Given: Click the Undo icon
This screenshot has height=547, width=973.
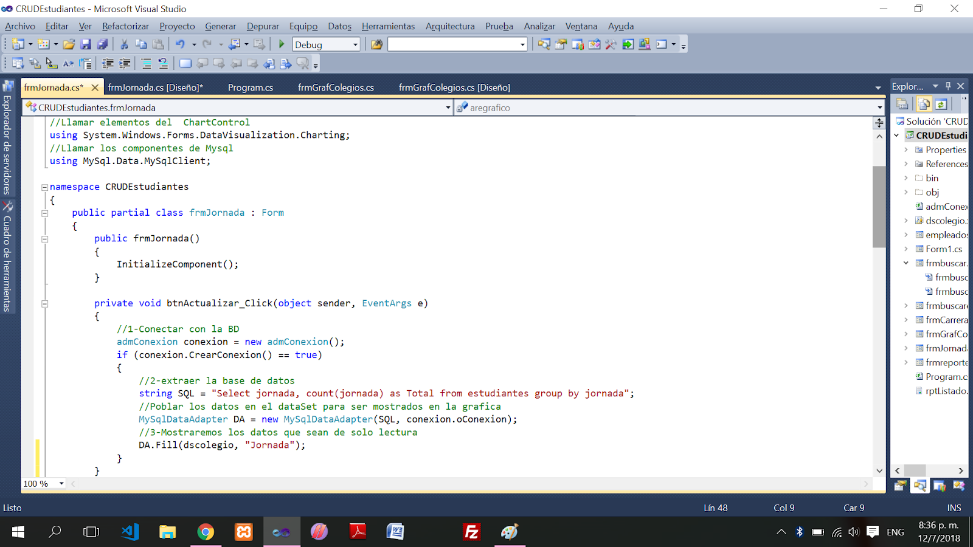Looking at the screenshot, I should click(180, 44).
